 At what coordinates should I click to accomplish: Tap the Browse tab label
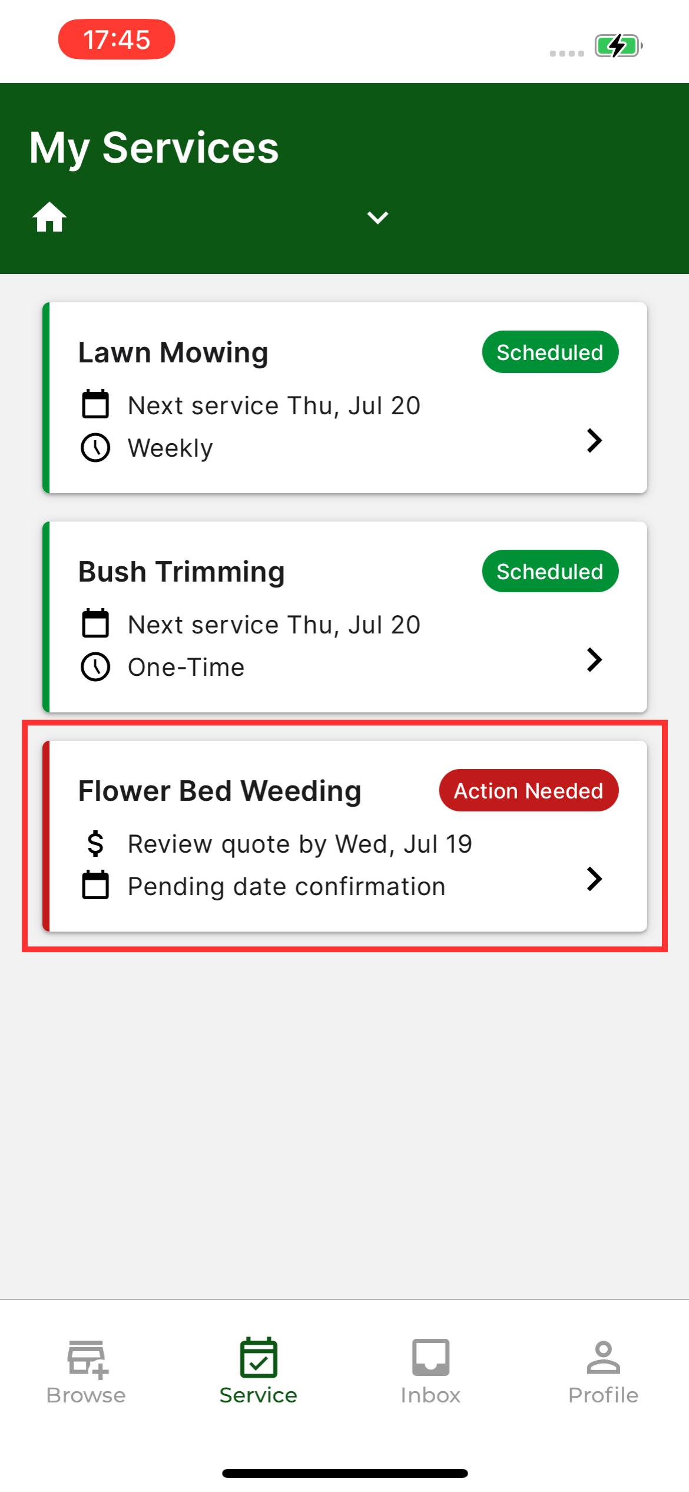click(x=86, y=1395)
